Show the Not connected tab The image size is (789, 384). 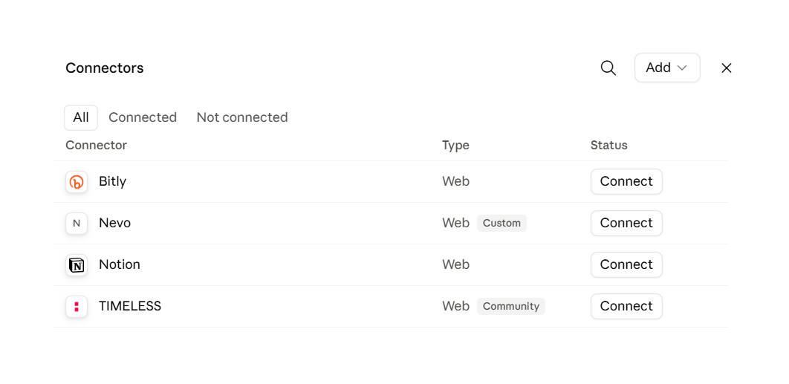pyautogui.click(x=242, y=117)
